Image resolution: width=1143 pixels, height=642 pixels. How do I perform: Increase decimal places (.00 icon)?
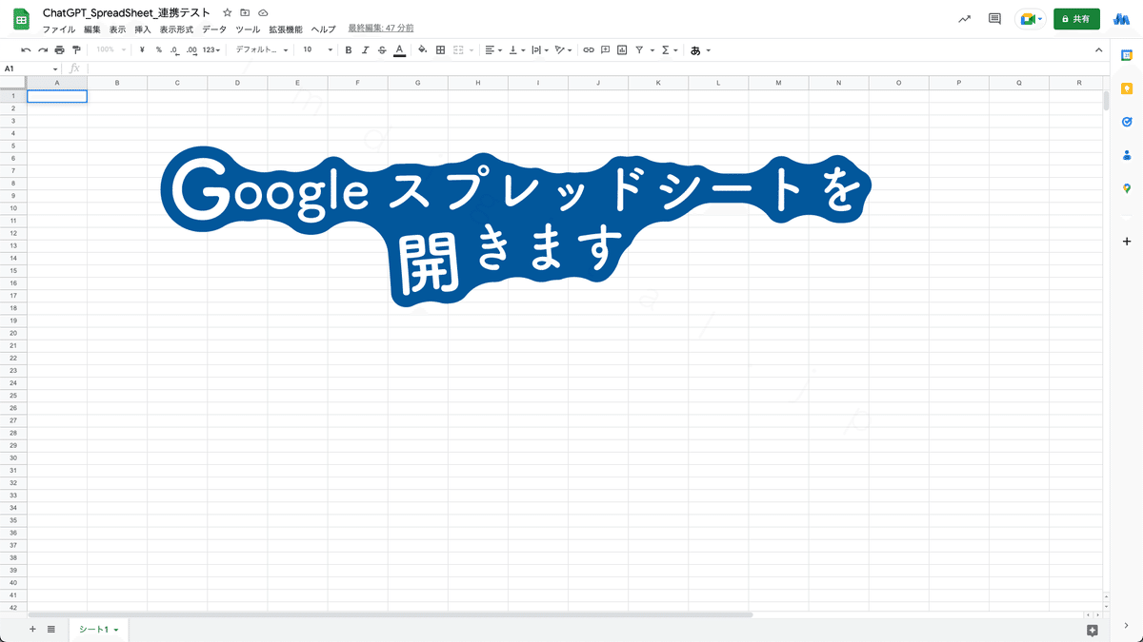(191, 49)
